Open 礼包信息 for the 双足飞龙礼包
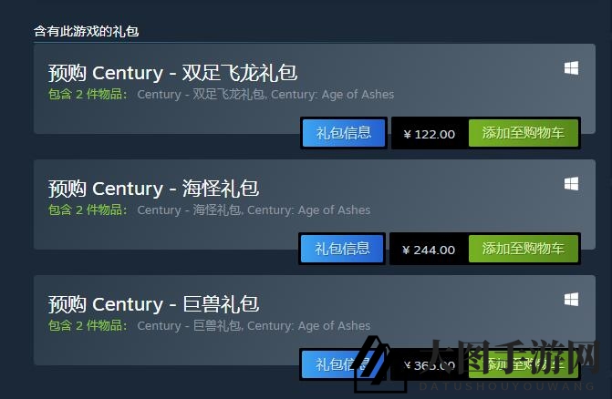Image resolution: width=612 pixels, height=399 pixels. tap(344, 133)
